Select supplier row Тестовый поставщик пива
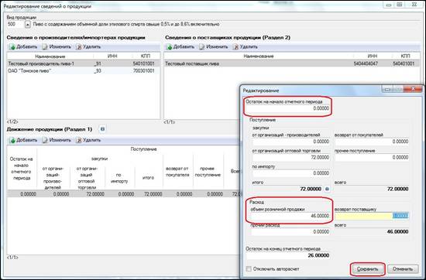The image size is (426, 280). click(292, 63)
